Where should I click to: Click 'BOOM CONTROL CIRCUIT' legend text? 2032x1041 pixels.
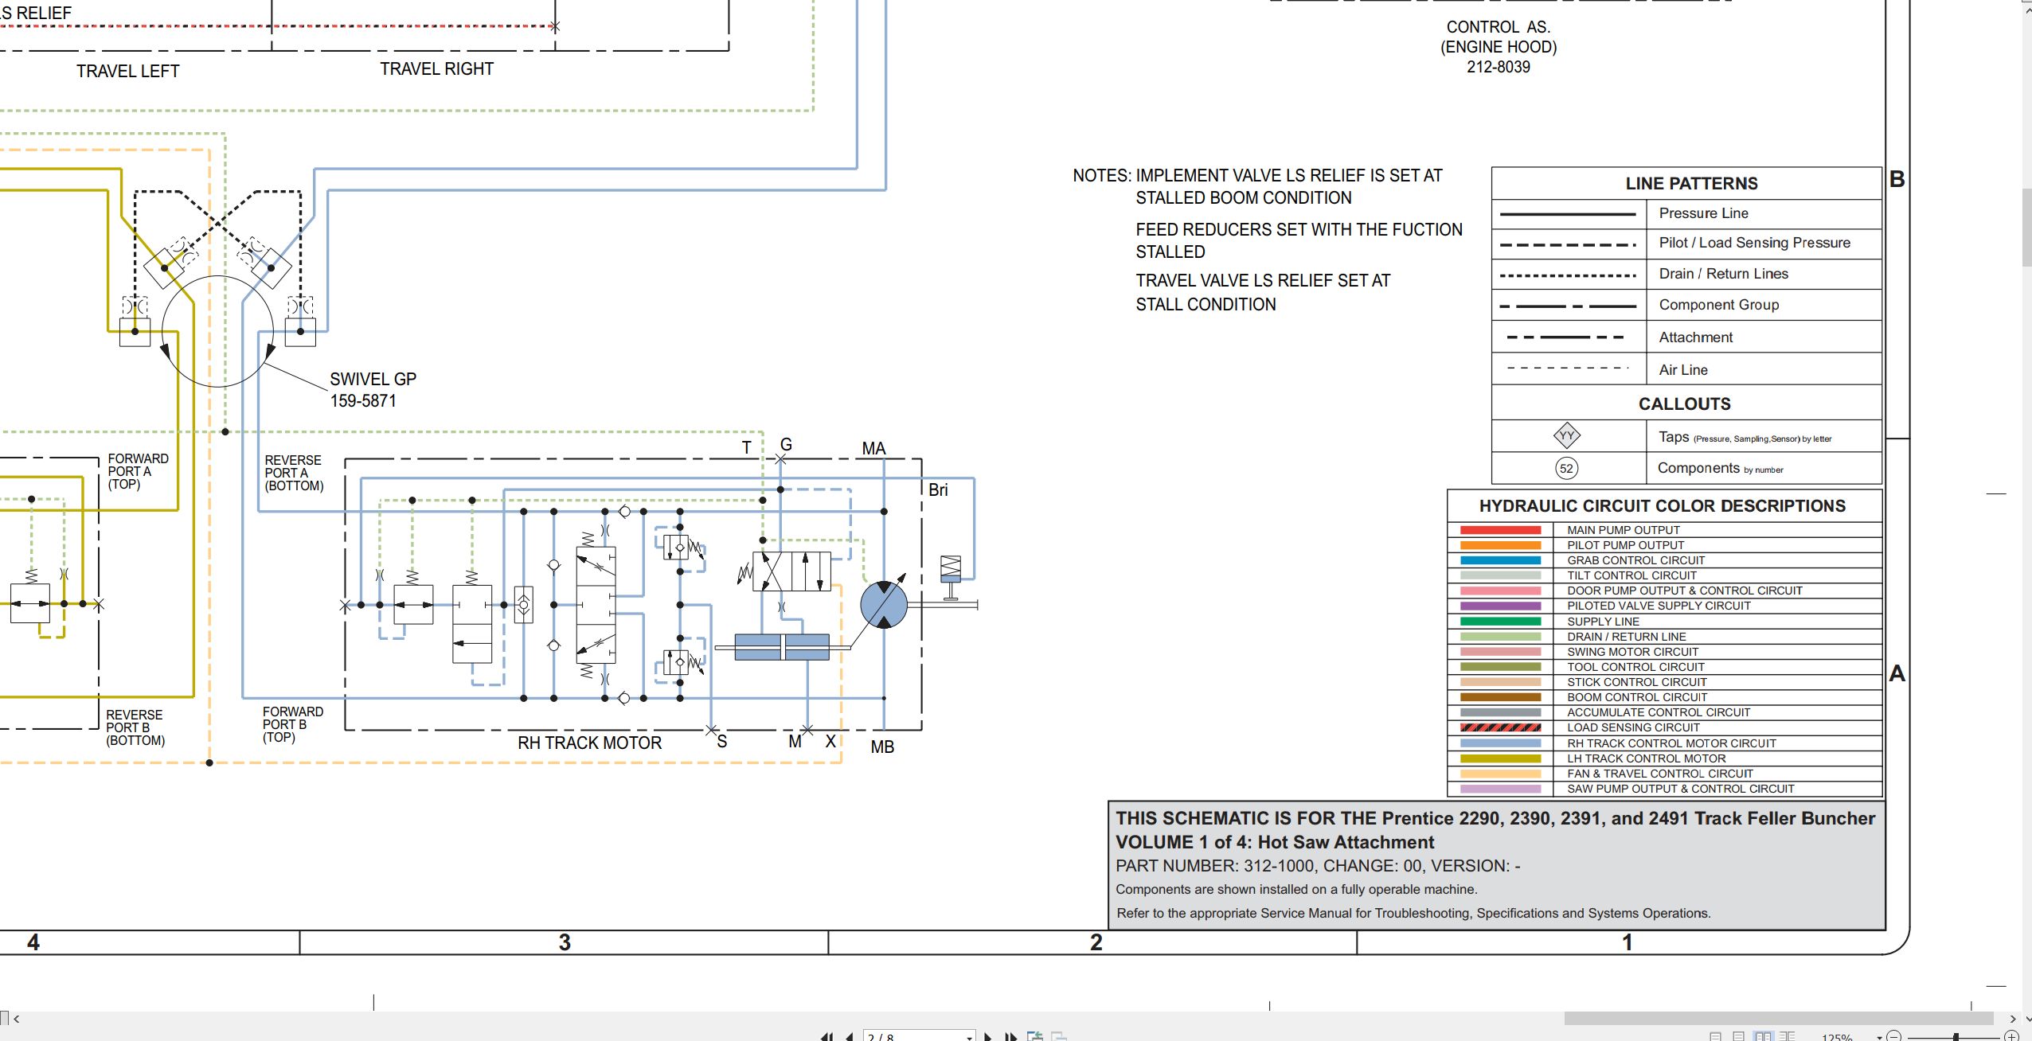[x=1636, y=697]
